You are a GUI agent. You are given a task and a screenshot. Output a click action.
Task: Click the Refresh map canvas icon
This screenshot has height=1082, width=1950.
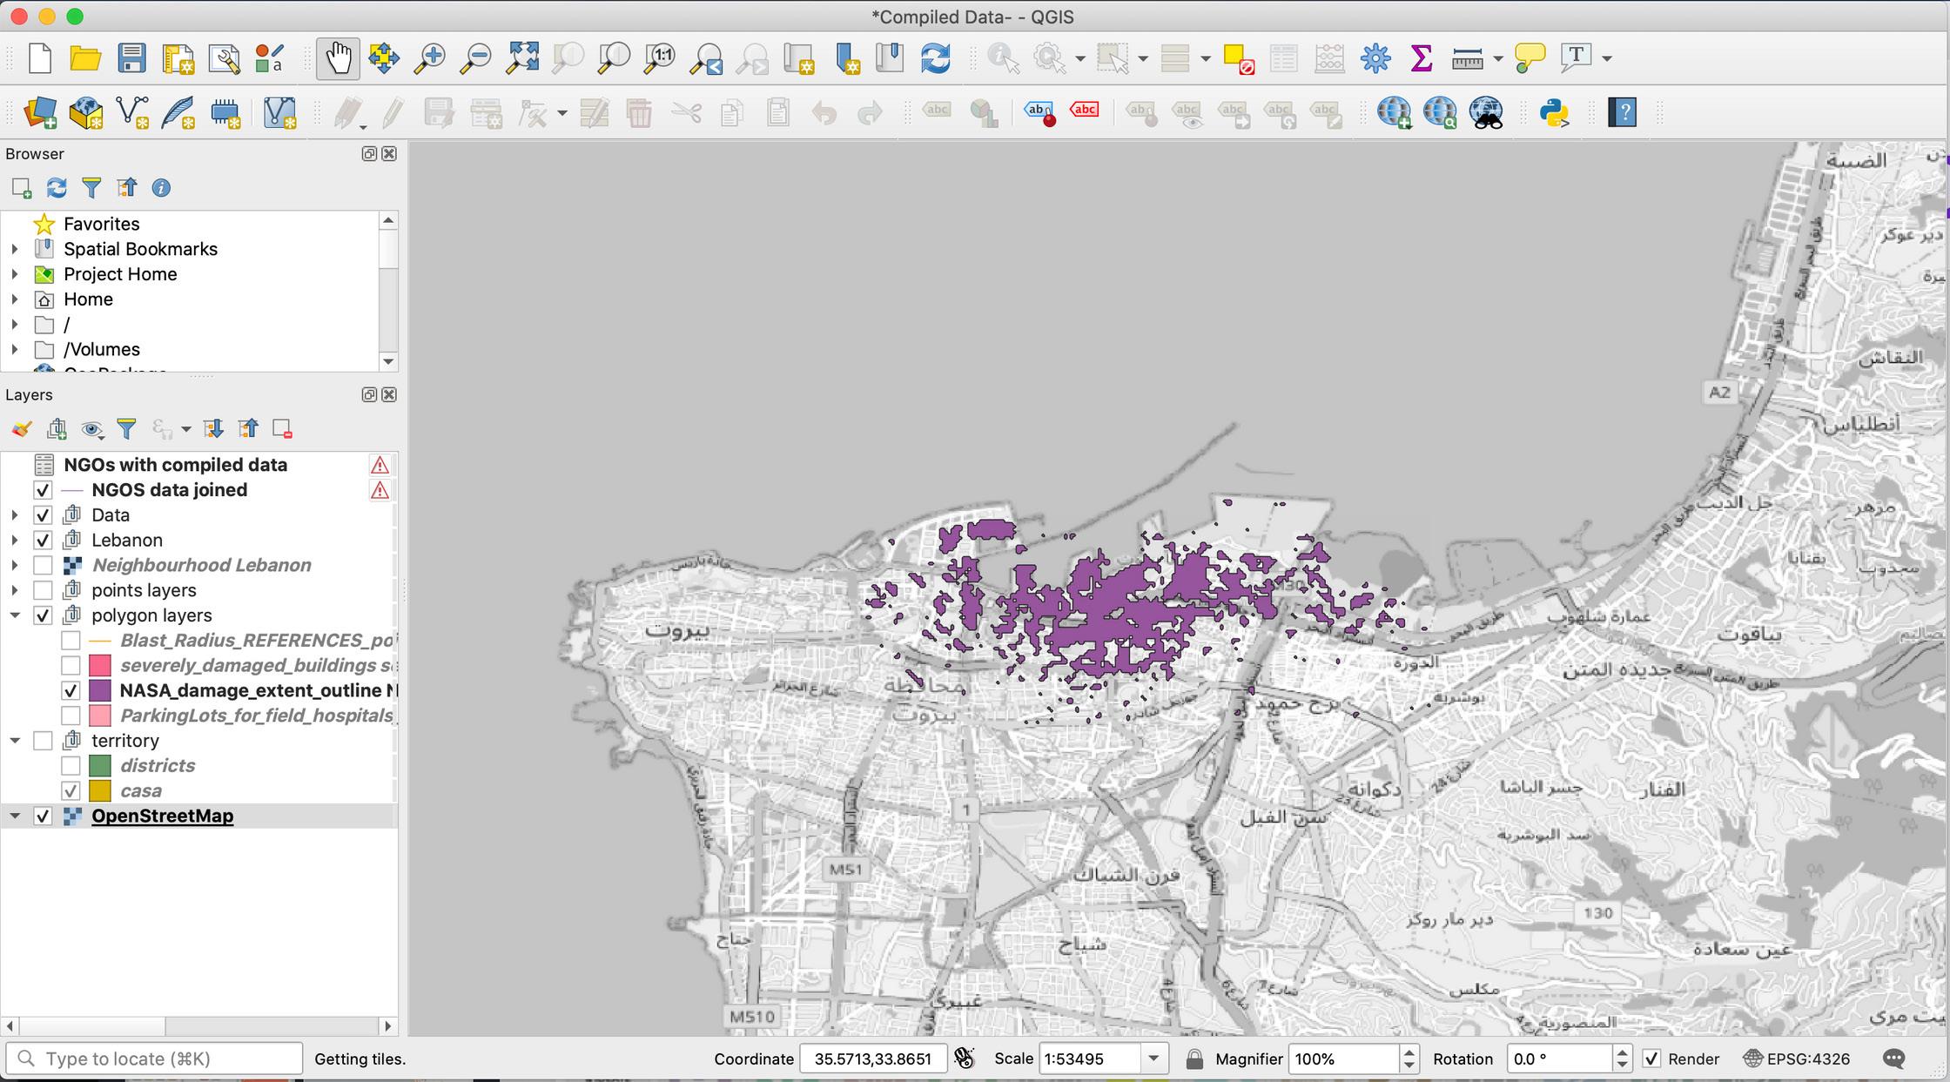point(935,58)
